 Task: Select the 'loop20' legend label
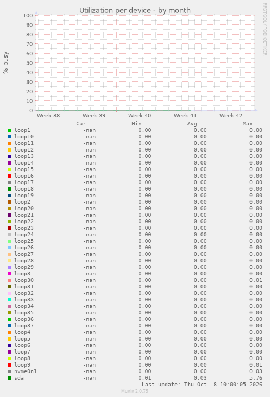(24, 209)
